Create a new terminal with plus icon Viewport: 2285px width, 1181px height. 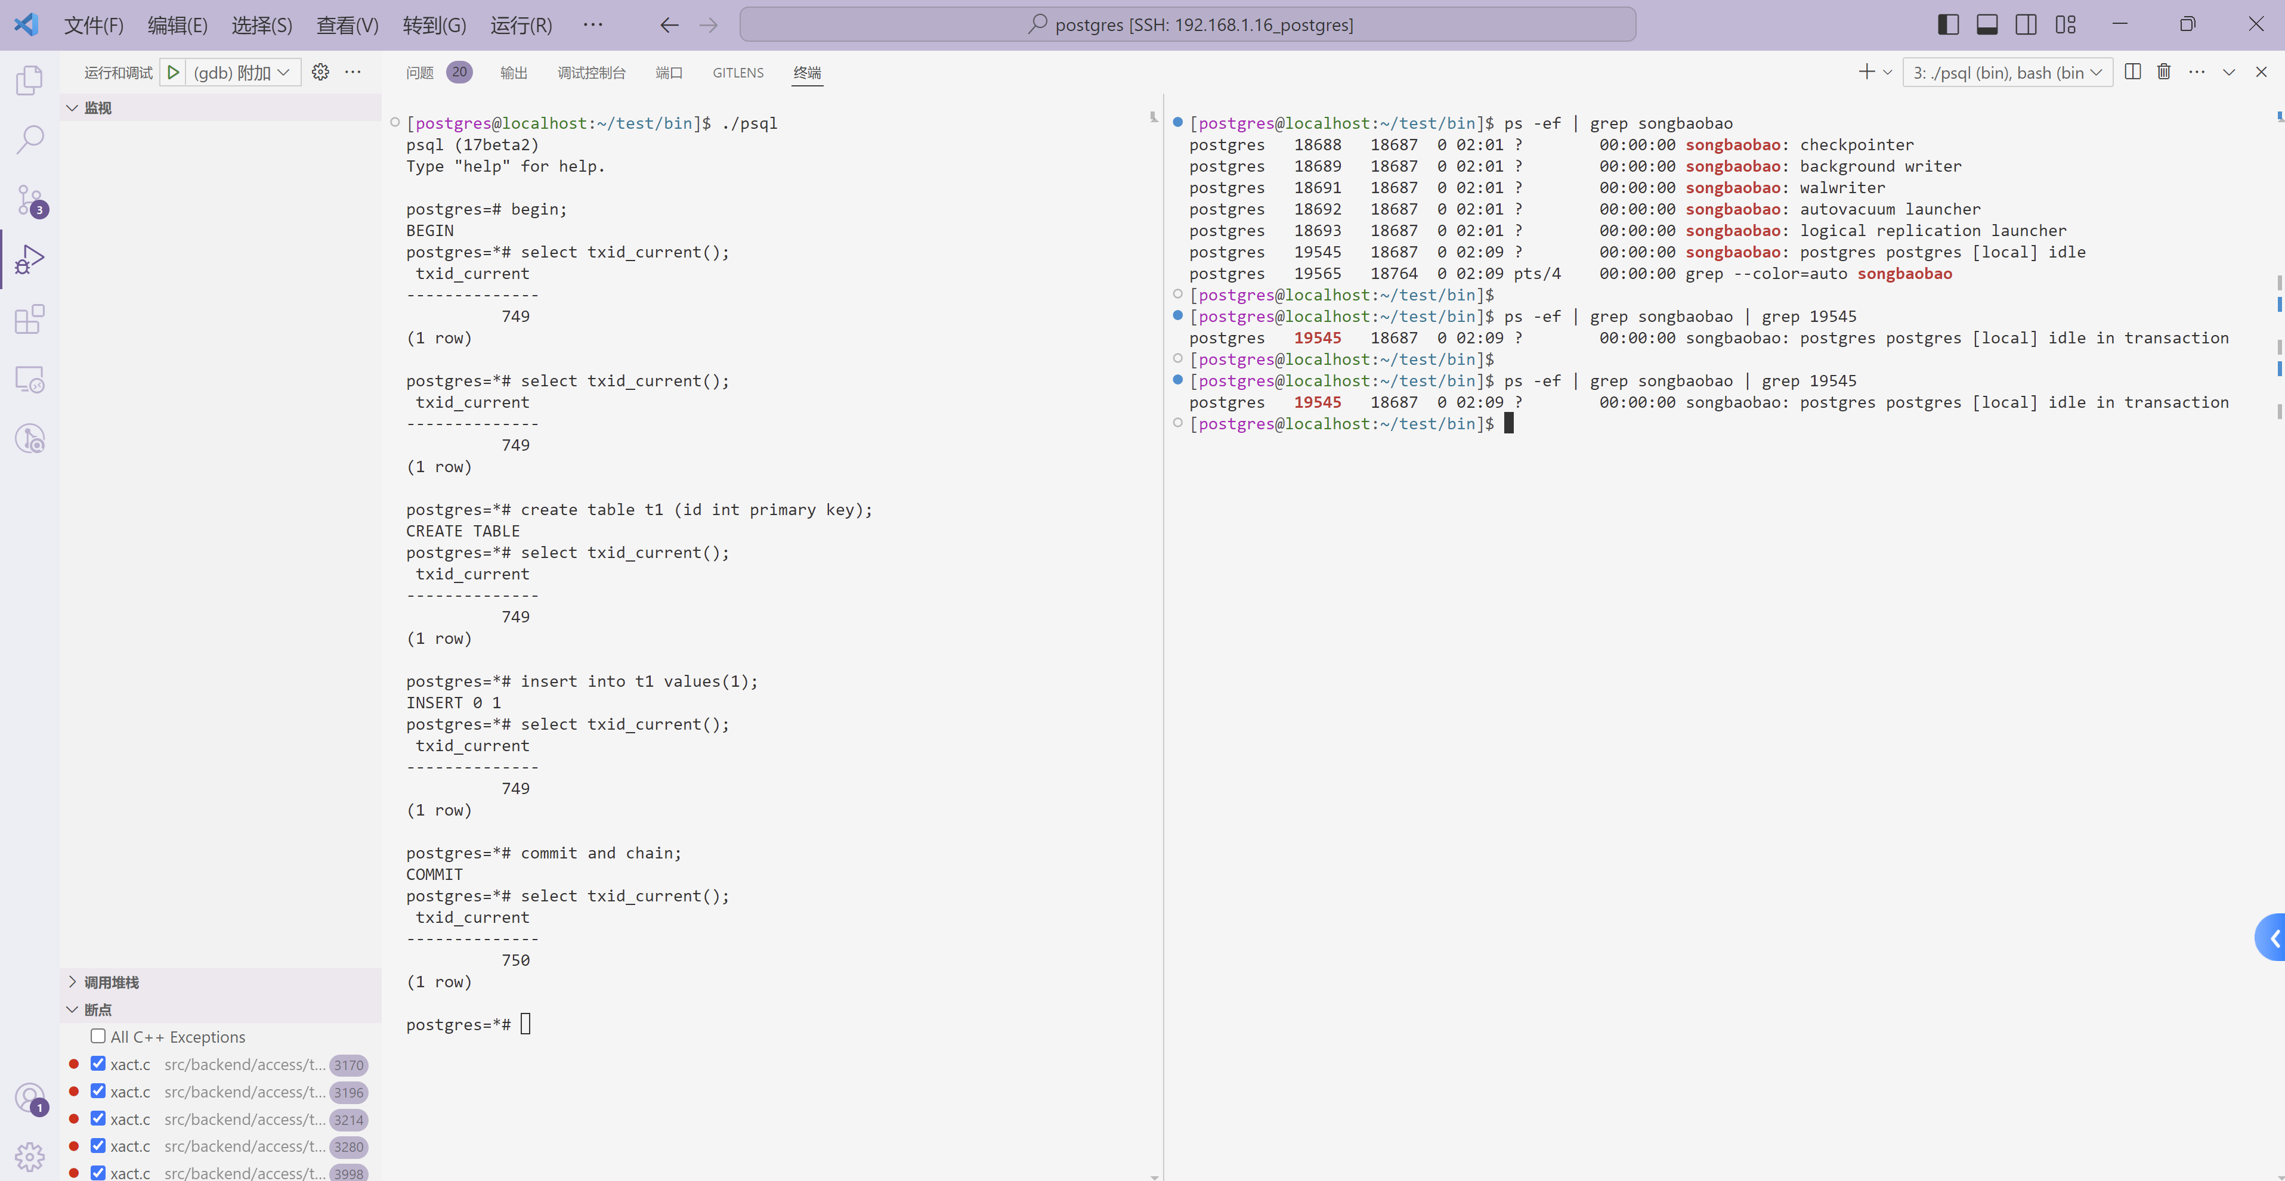(1866, 72)
